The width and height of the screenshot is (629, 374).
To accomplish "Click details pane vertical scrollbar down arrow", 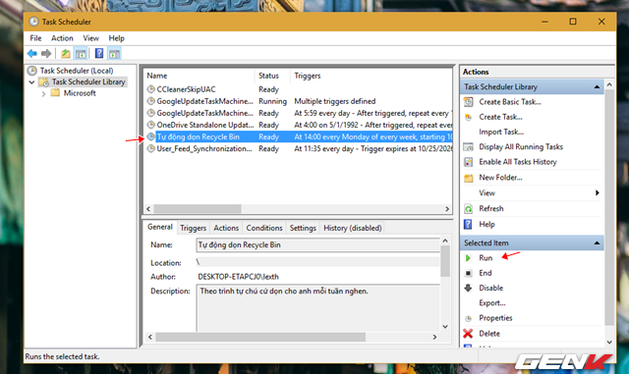I will [445, 327].
